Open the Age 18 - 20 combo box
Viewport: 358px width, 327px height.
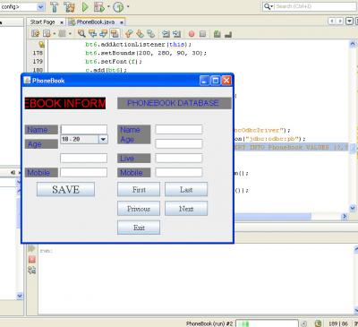[103, 139]
